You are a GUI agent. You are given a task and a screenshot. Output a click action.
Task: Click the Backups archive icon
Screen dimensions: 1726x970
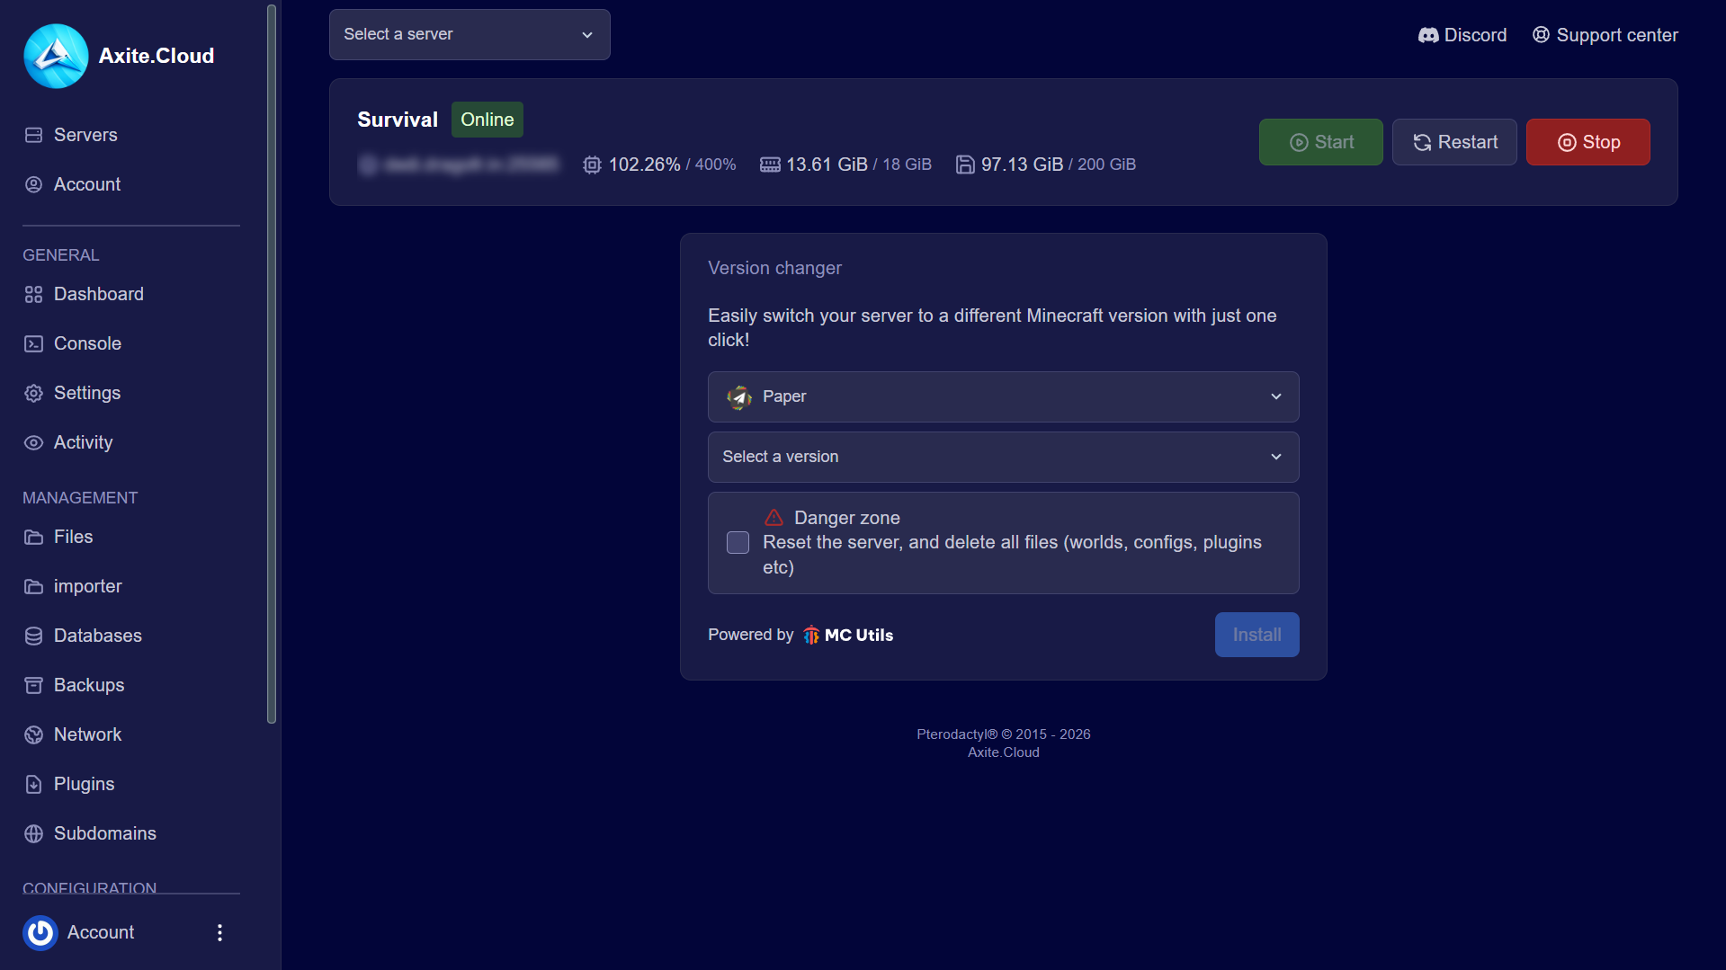pos(33,685)
